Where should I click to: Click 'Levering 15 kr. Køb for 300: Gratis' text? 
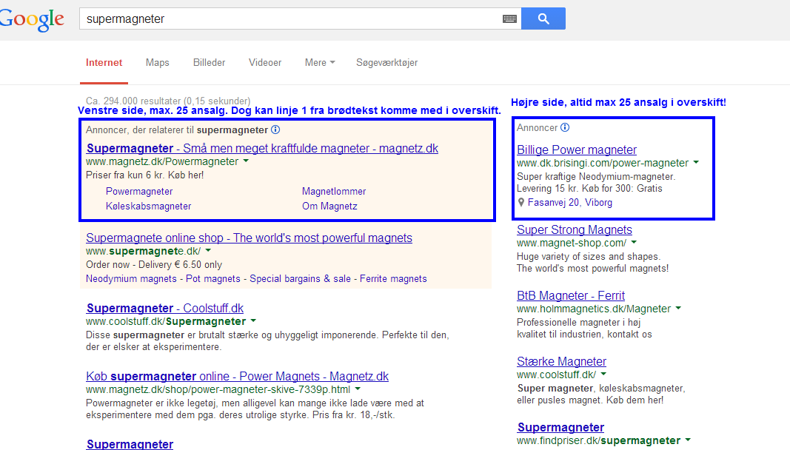click(x=589, y=189)
